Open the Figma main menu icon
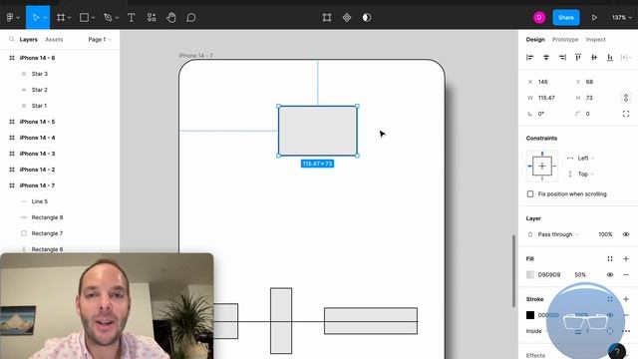Viewport: 638px width, 359px height. click(10, 18)
